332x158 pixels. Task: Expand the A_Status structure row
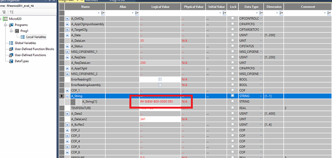pyautogui.click(x=67, y=46)
